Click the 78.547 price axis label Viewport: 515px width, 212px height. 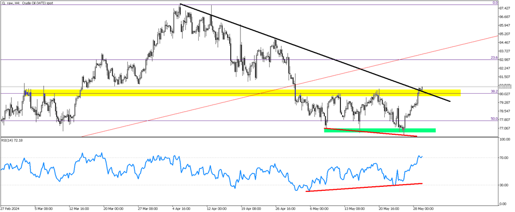tap(505, 111)
